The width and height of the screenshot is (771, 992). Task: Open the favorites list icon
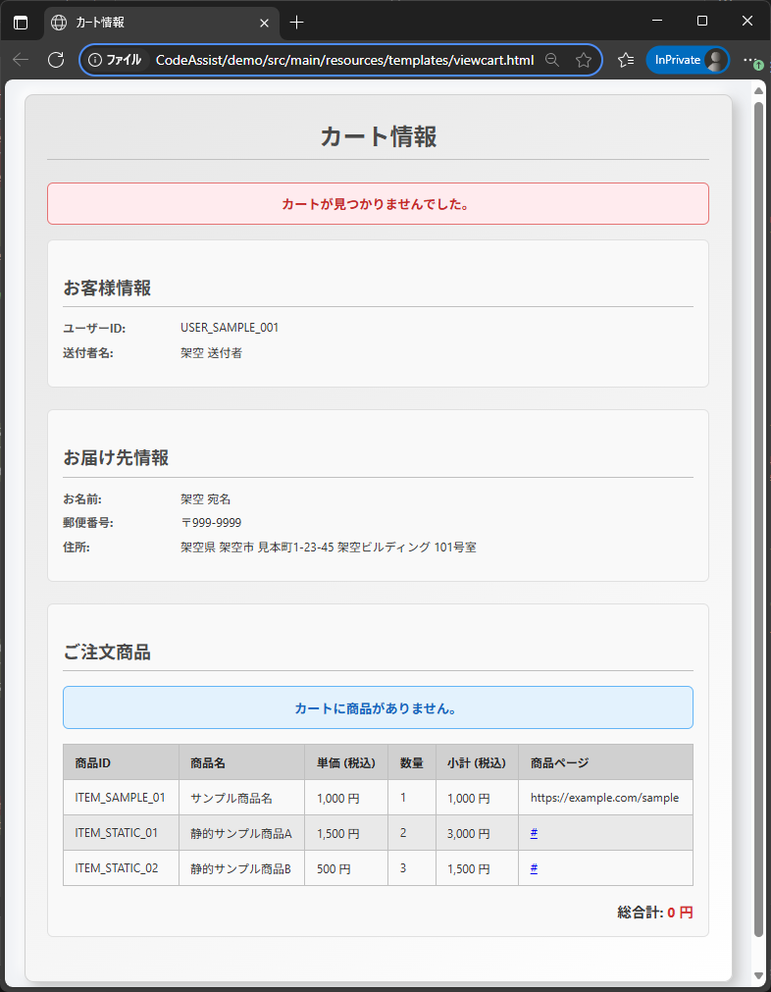tap(626, 60)
